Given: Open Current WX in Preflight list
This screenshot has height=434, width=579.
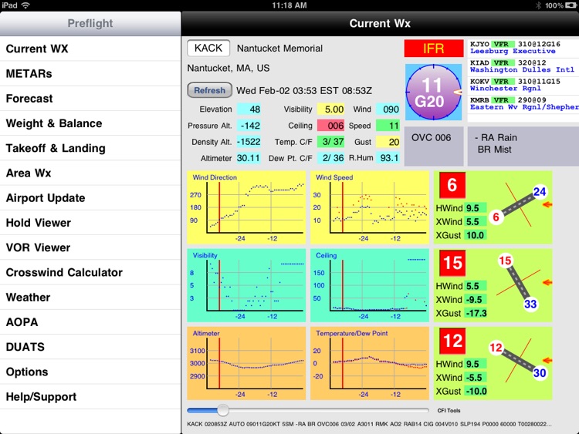Looking at the screenshot, I should (x=90, y=49).
